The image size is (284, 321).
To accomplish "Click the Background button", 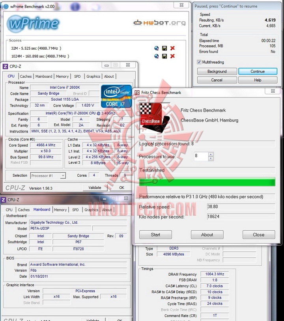I will tap(217, 71).
